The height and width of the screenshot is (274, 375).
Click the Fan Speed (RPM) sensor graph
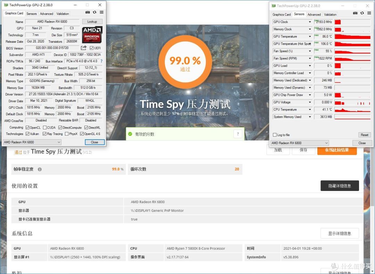[x=352, y=58]
